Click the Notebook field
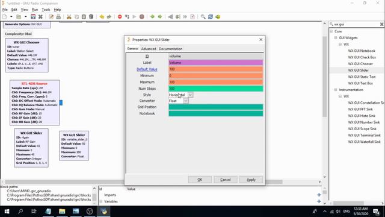Viewport: 385px width, 217px height. point(215,113)
